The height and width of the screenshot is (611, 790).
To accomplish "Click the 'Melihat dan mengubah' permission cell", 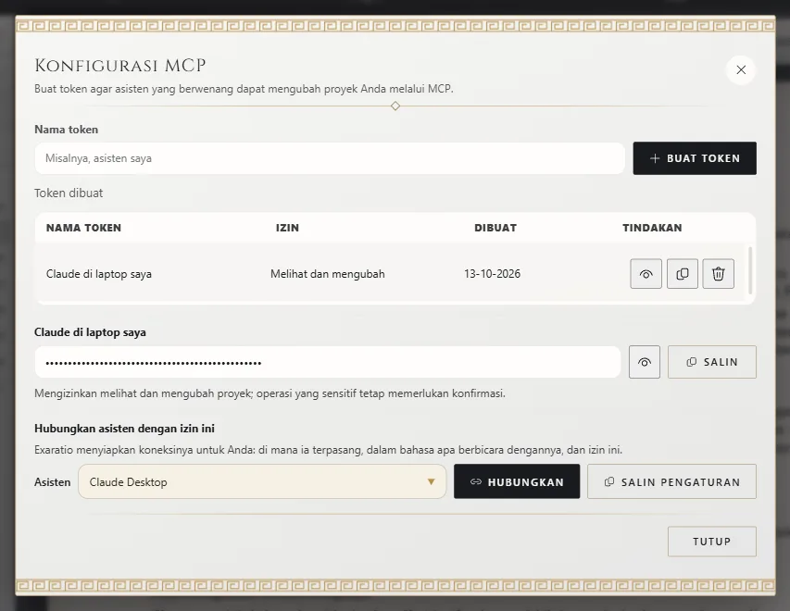I will tap(328, 274).
